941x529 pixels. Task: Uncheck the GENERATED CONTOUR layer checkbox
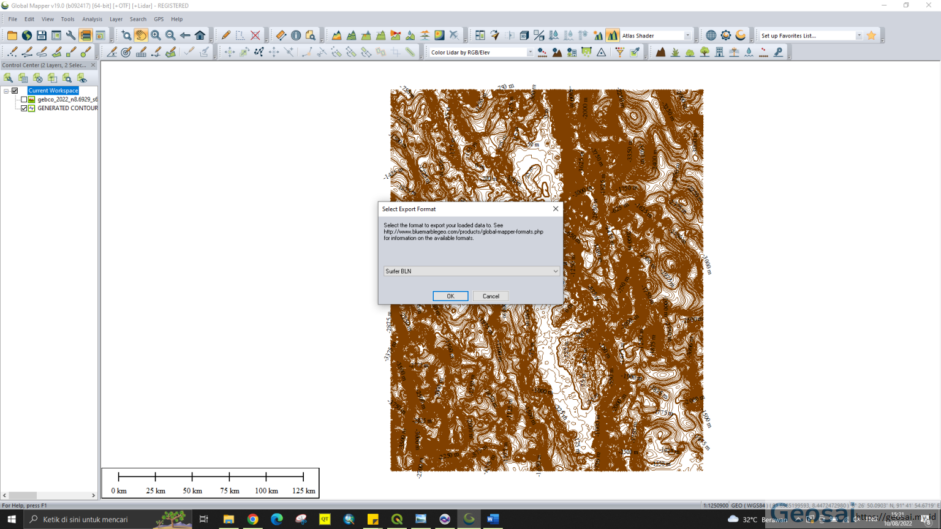coord(24,108)
